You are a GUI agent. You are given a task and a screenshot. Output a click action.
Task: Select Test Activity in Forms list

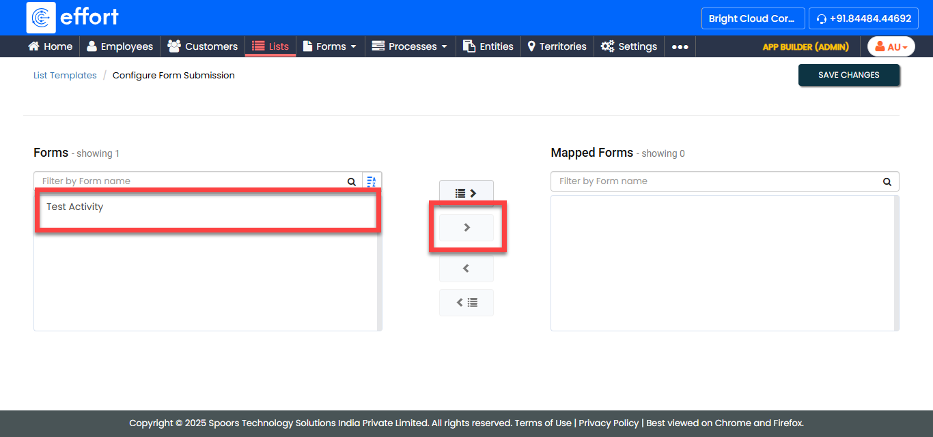[75, 207]
